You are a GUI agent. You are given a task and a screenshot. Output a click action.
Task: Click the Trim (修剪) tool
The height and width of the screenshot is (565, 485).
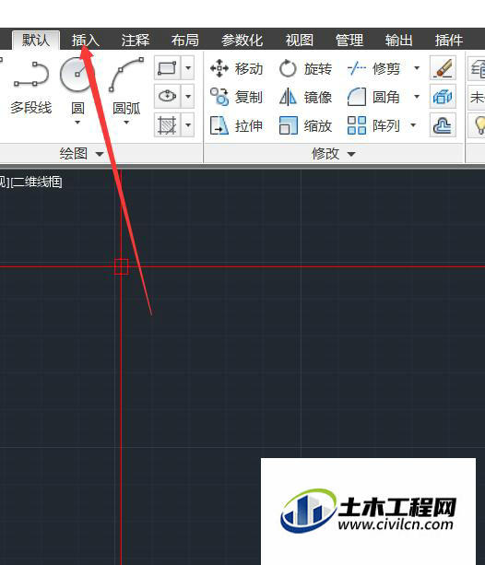(374, 68)
